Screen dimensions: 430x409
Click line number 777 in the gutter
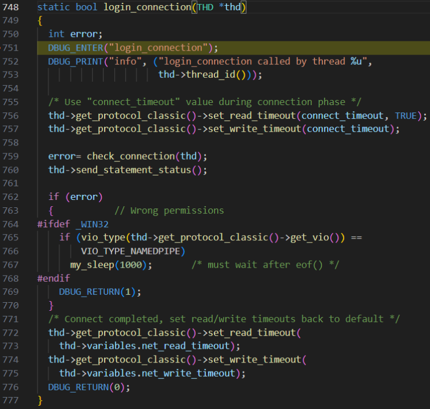(10, 400)
